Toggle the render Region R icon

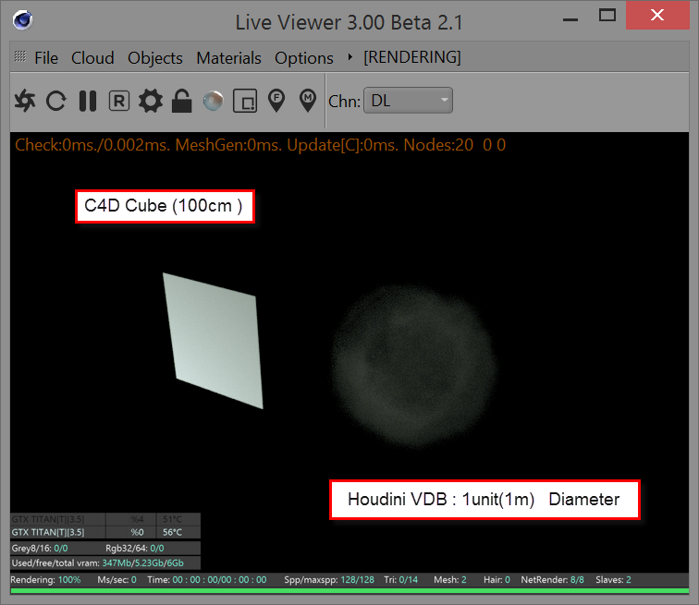119,101
